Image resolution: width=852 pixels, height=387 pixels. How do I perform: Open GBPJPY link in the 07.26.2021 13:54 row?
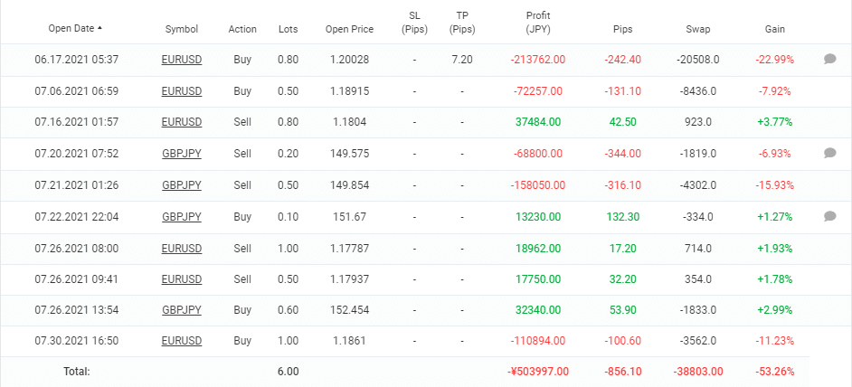[x=182, y=310]
